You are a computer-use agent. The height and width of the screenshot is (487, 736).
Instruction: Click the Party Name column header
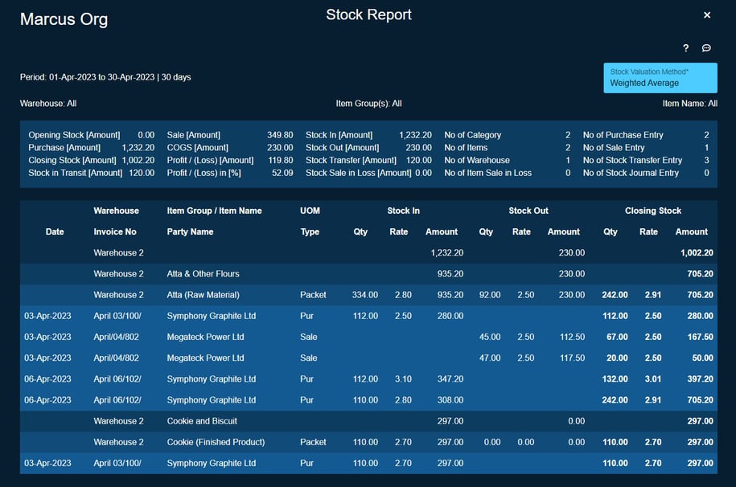(x=190, y=231)
